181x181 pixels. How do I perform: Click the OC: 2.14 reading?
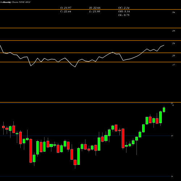click(124, 8)
